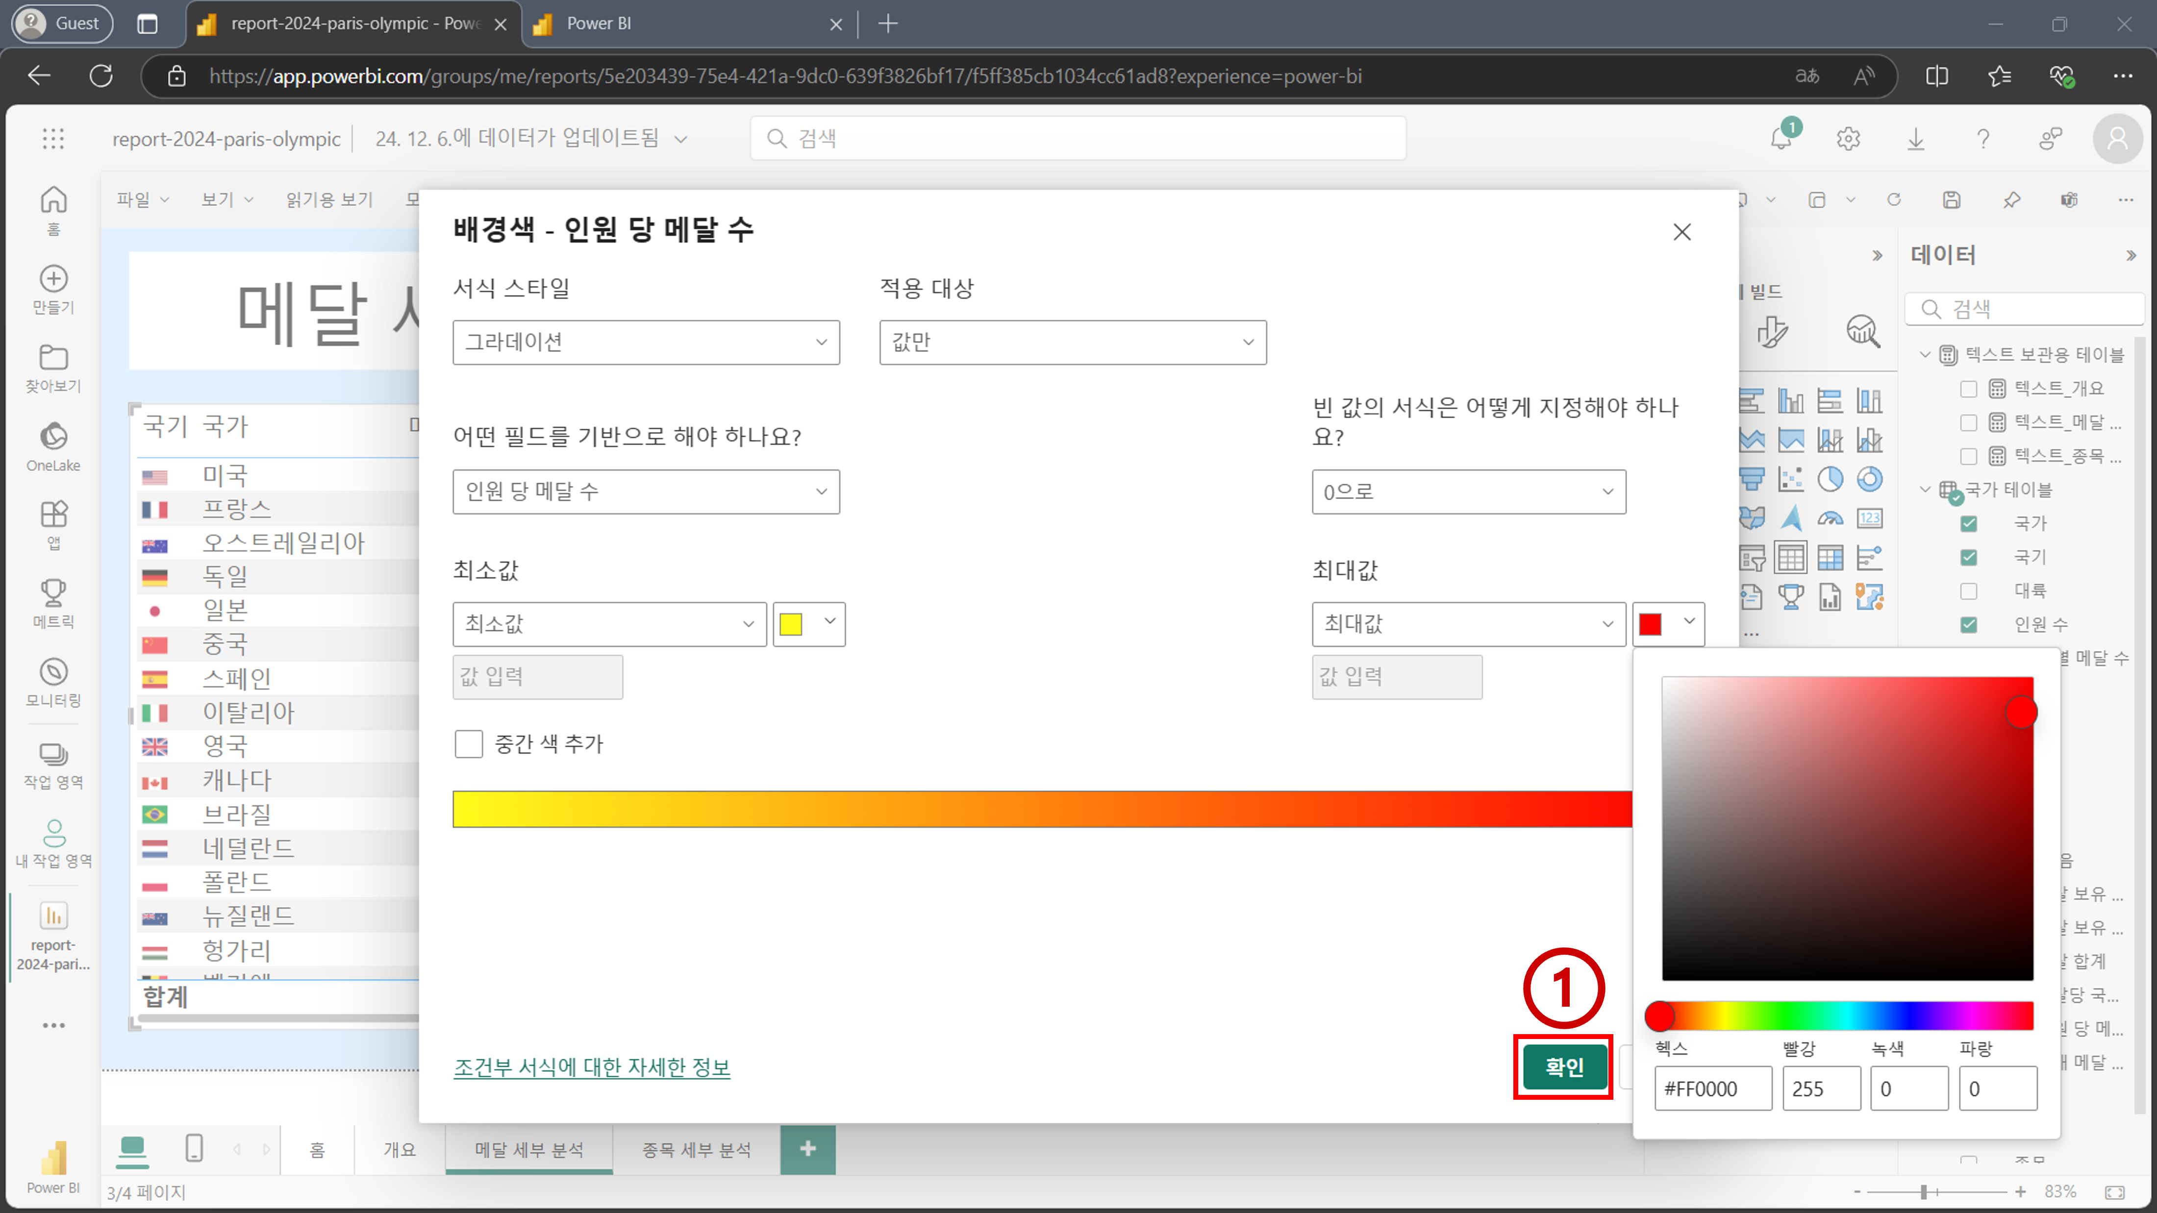Viewport: 2157px width, 1213px height.
Task: Open the 인원 당 메달 수 field dropdown
Action: coord(646,492)
